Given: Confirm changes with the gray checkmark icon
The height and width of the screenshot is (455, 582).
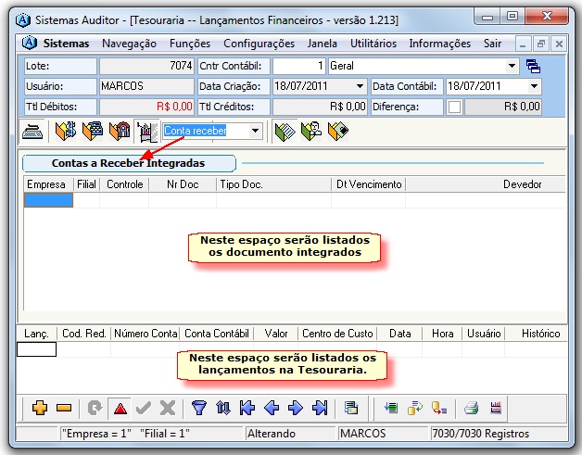Looking at the screenshot, I should (x=144, y=408).
